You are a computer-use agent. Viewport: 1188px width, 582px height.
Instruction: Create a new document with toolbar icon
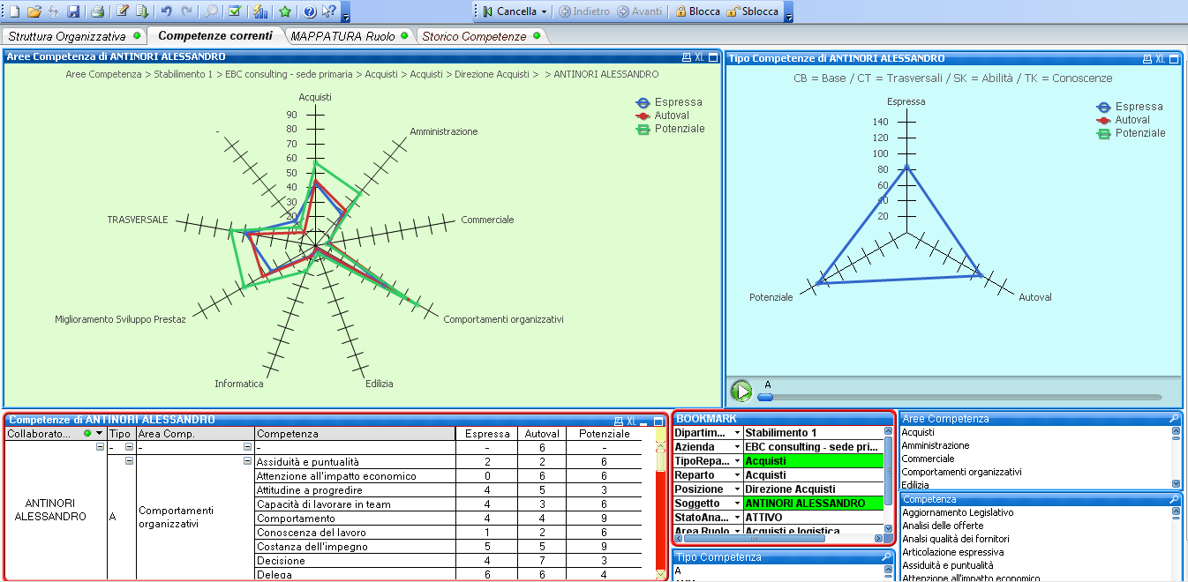pos(13,11)
